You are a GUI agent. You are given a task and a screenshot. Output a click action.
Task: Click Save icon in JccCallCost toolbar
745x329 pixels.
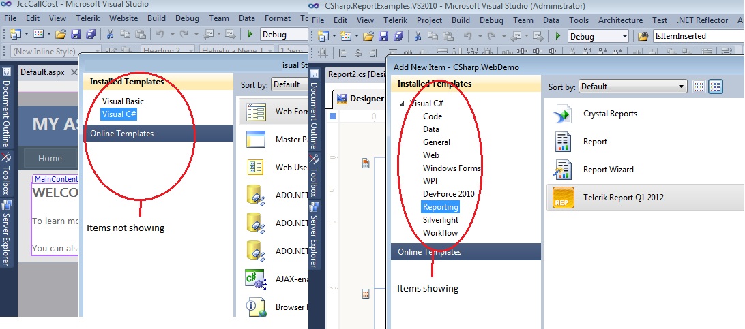[x=76, y=35]
